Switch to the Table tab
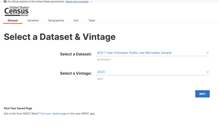Image resolution: width=219 pixels, height=127 pixels. tap(92, 20)
